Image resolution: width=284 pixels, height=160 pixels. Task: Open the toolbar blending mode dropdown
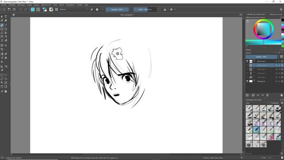pos(74,9)
